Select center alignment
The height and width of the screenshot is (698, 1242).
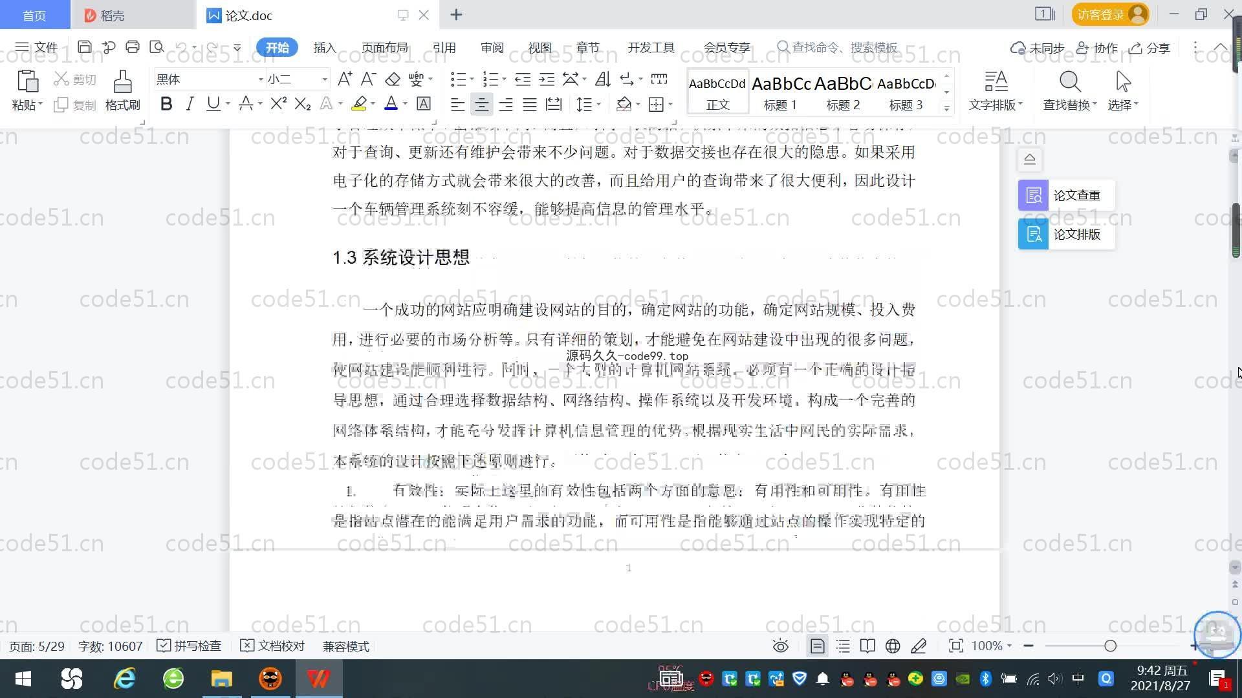coord(481,105)
